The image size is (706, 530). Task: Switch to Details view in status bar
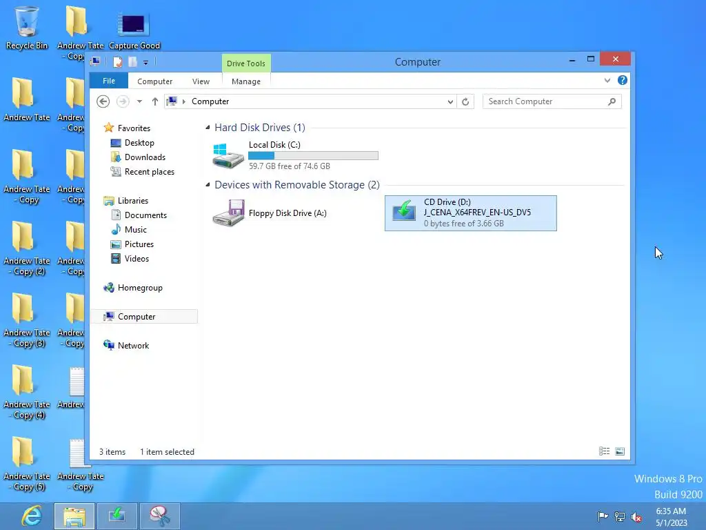click(604, 451)
